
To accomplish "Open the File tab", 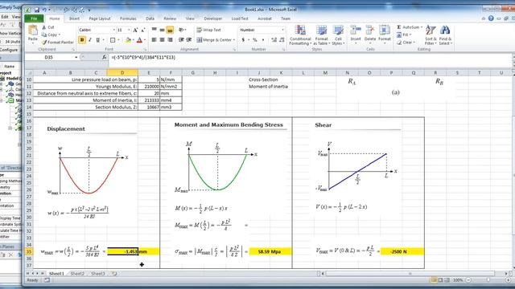I will coord(34,18).
